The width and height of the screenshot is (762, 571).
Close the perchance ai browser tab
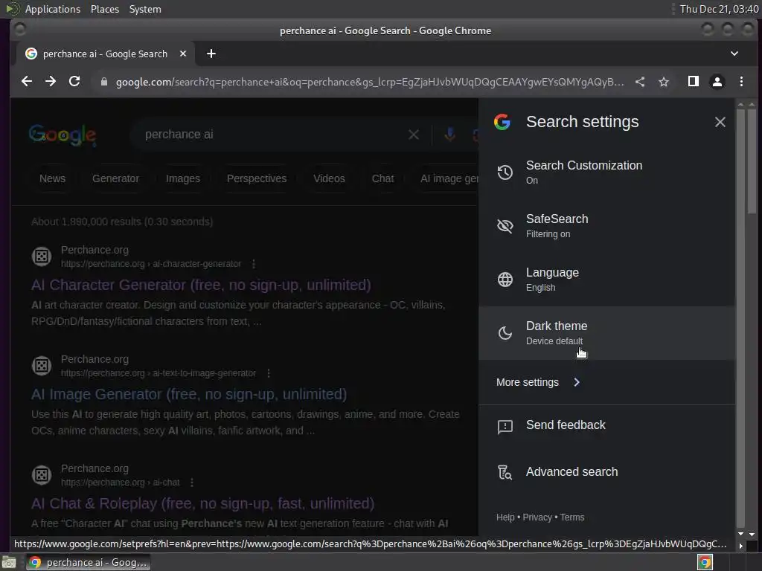click(183, 54)
